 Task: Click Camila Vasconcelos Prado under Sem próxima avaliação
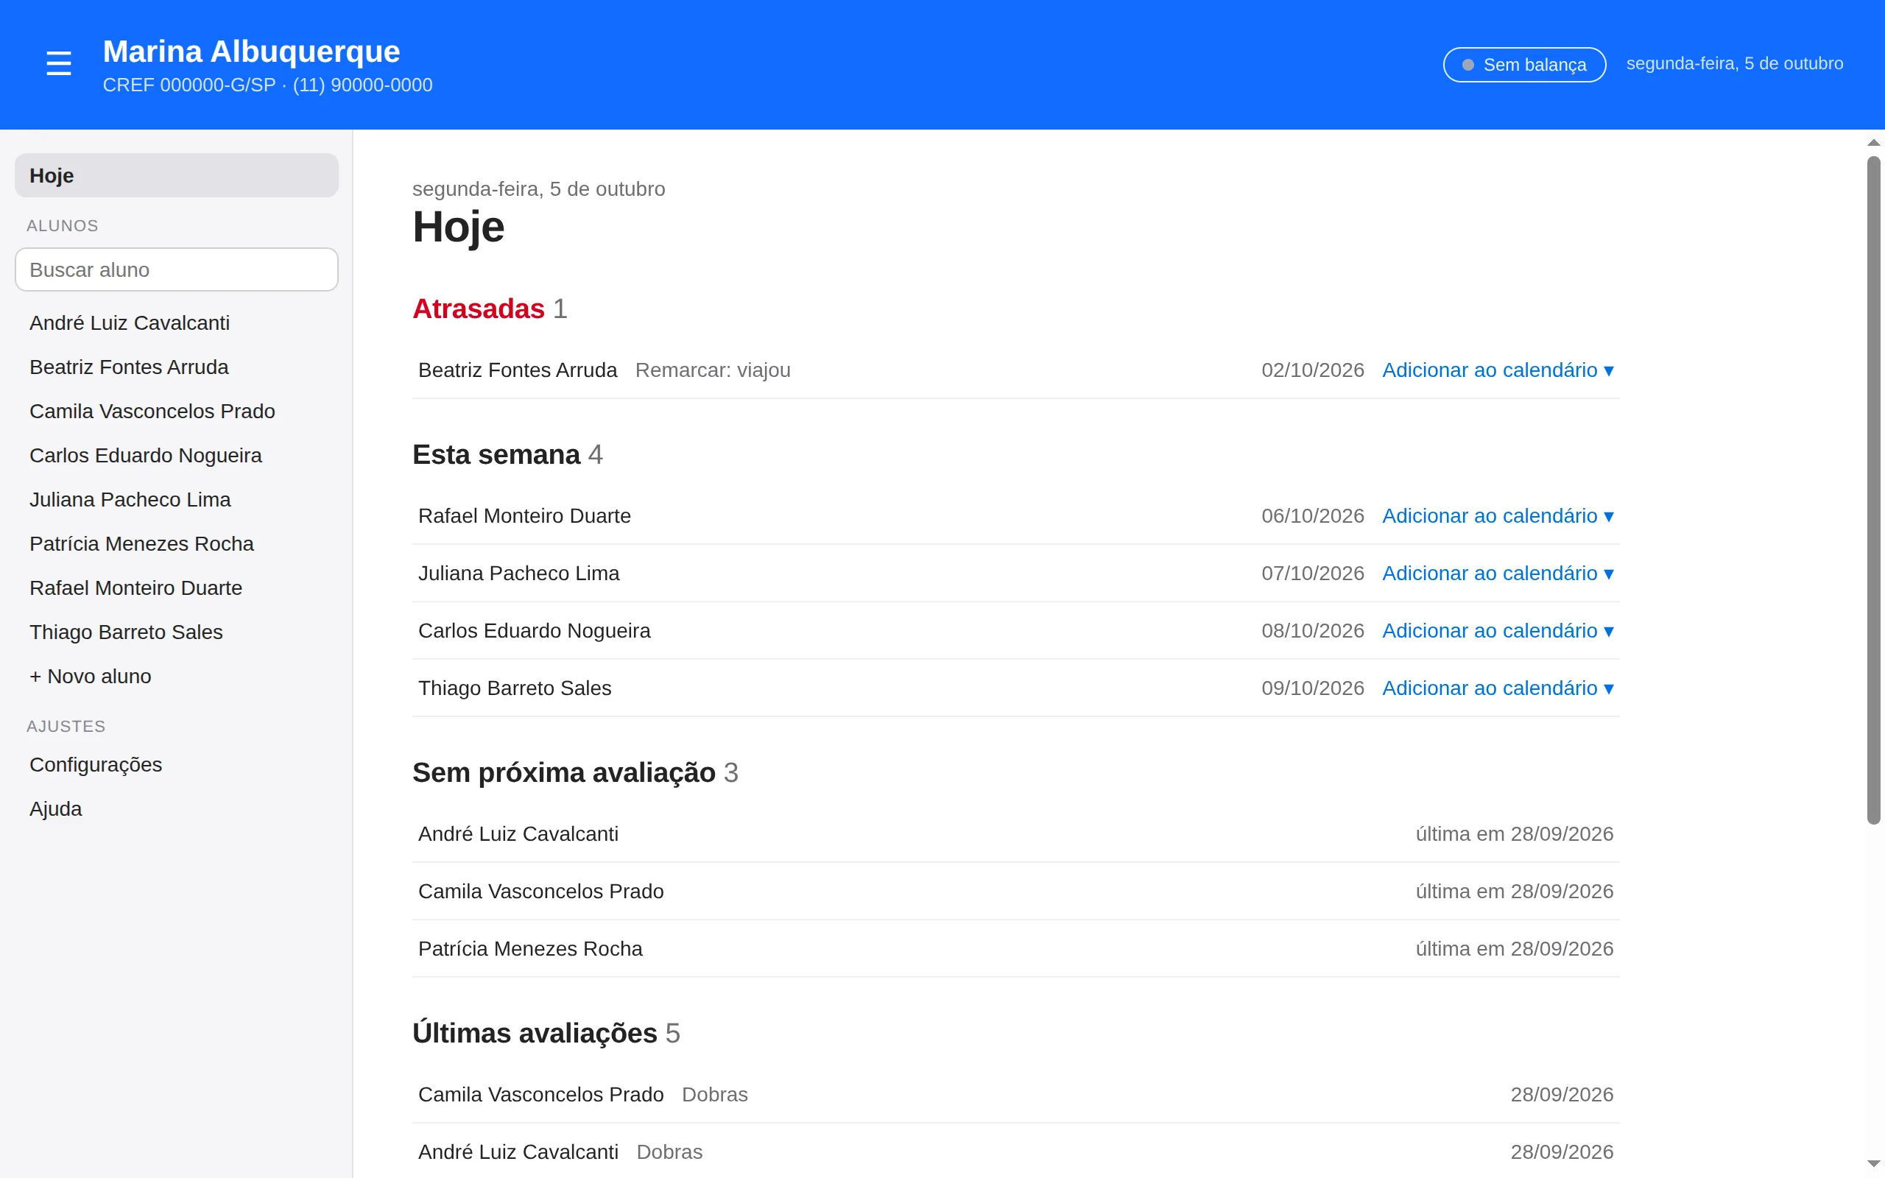540,892
